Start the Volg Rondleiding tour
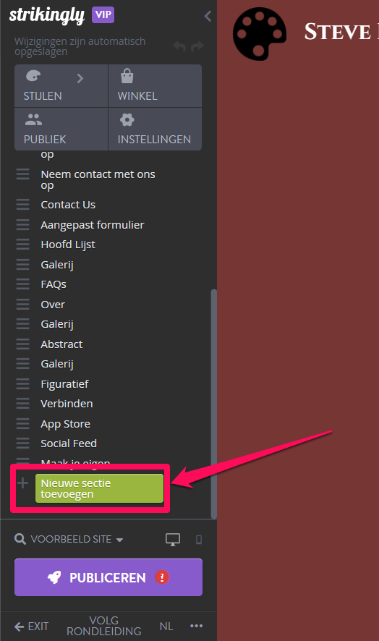Viewport: 379px width, 641px height. [x=104, y=626]
